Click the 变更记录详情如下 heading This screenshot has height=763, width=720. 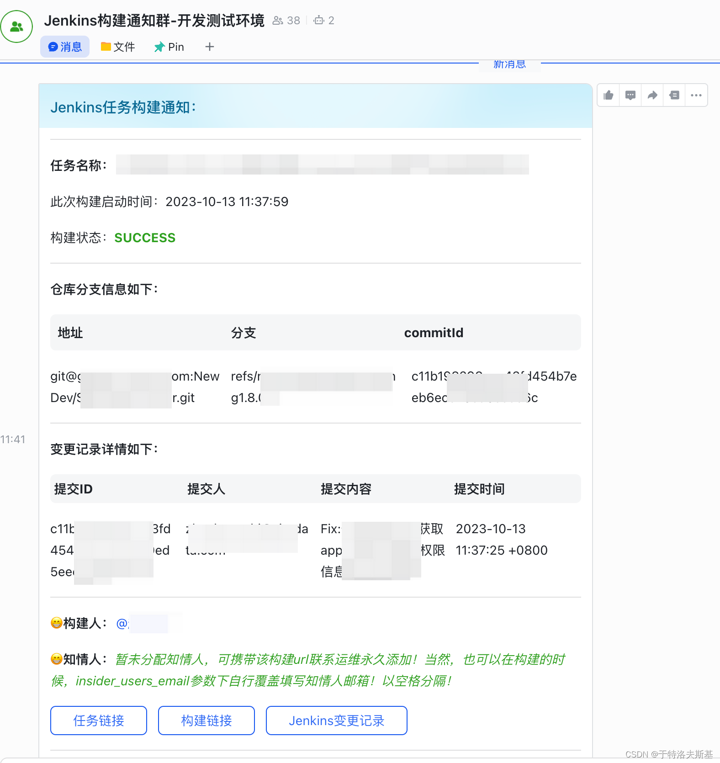[104, 449]
